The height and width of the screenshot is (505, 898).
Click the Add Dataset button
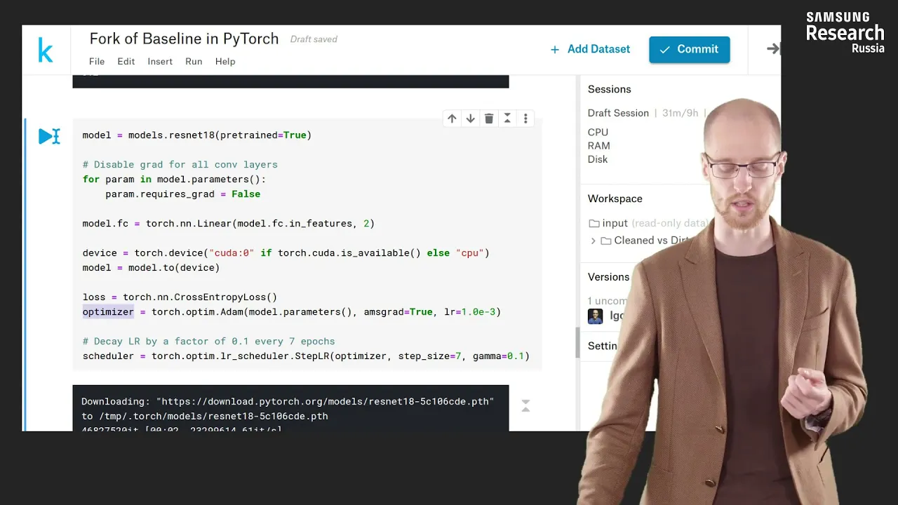point(590,49)
